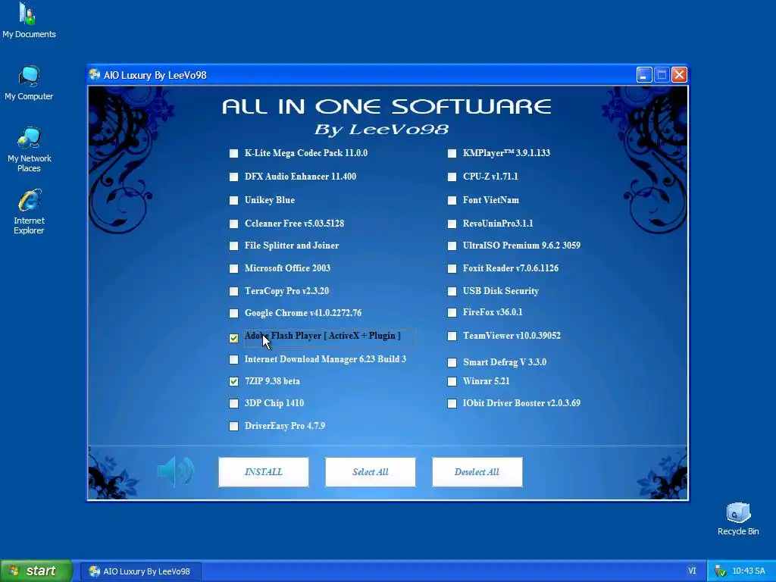Enable DriverEasy Pro 4.7.9 checkbox
The image size is (776, 582).
point(233,426)
